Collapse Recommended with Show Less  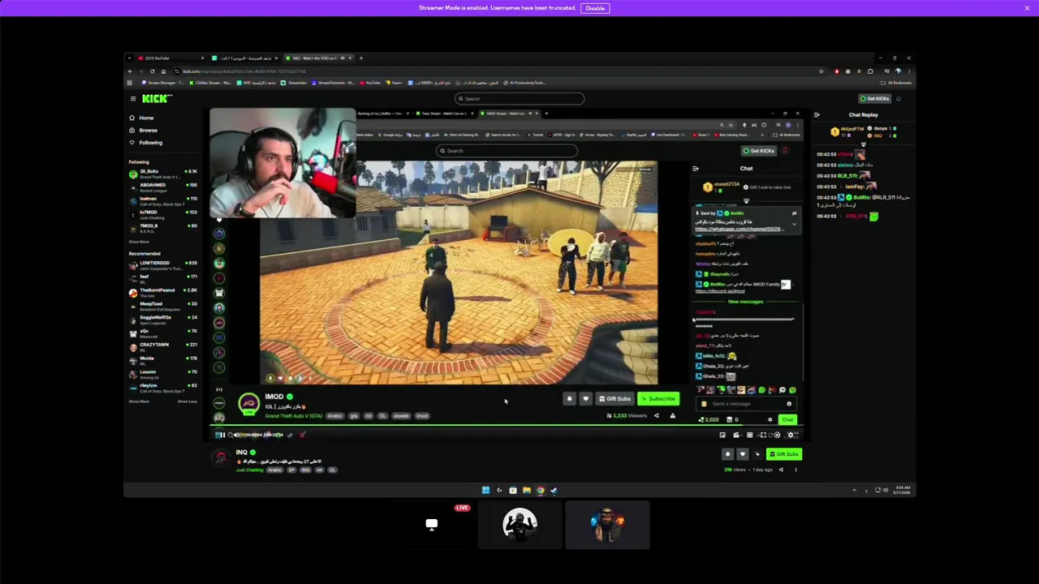188,401
